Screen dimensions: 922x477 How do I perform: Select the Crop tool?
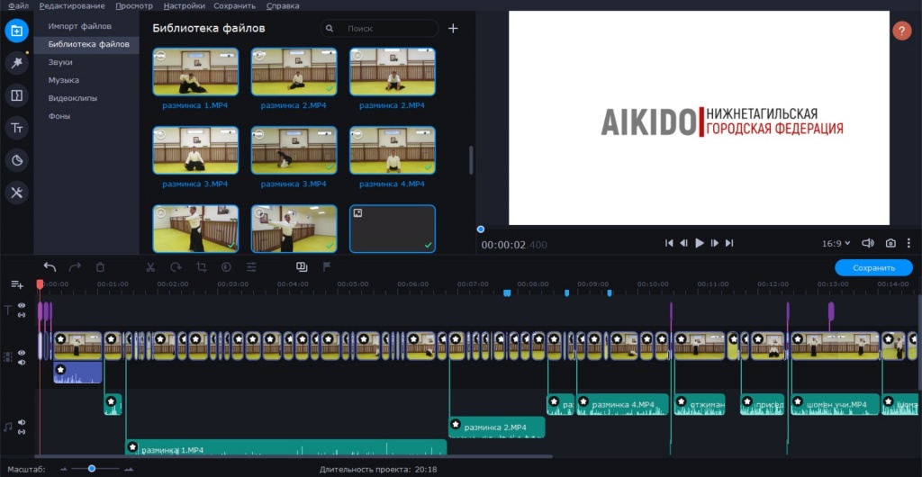(x=201, y=267)
